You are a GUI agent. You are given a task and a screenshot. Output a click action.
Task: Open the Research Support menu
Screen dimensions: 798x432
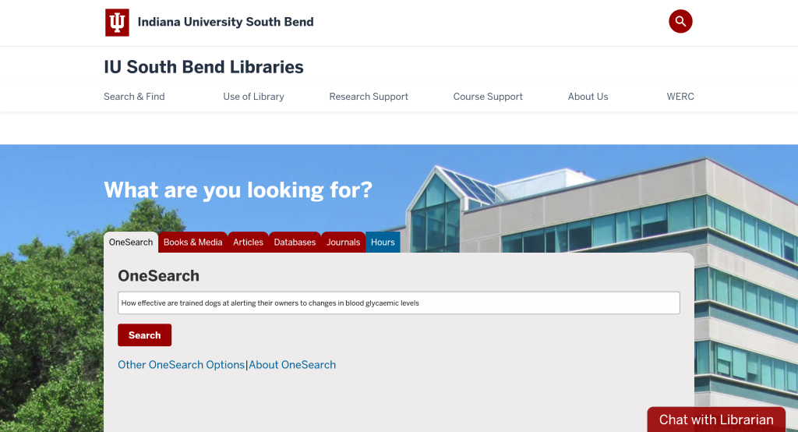point(369,96)
